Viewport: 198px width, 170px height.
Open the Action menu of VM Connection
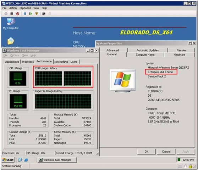tap(13, 8)
